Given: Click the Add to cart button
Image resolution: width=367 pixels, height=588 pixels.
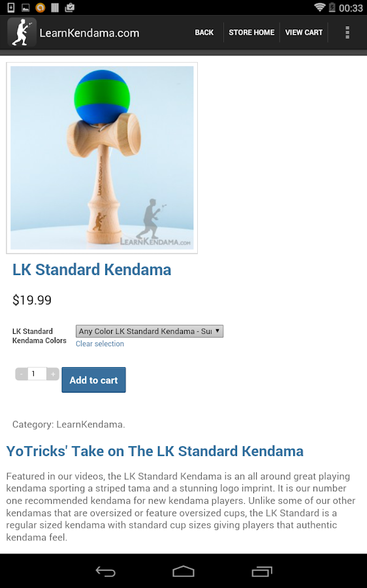Looking at the screenshot, I should click(94, 380).
